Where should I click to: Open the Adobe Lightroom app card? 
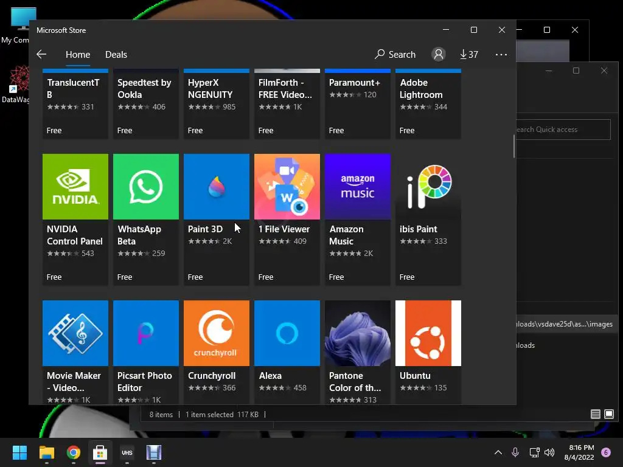coord(428,104)
